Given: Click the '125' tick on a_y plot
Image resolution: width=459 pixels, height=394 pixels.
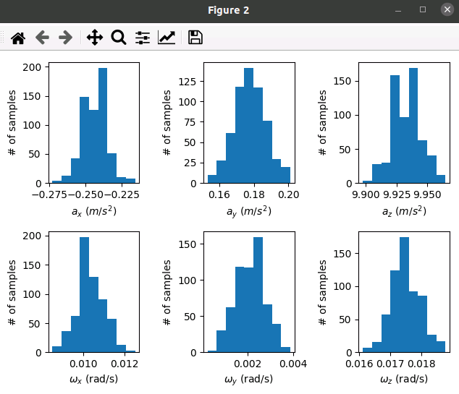Looking at the screenshot, I should 188,82.
